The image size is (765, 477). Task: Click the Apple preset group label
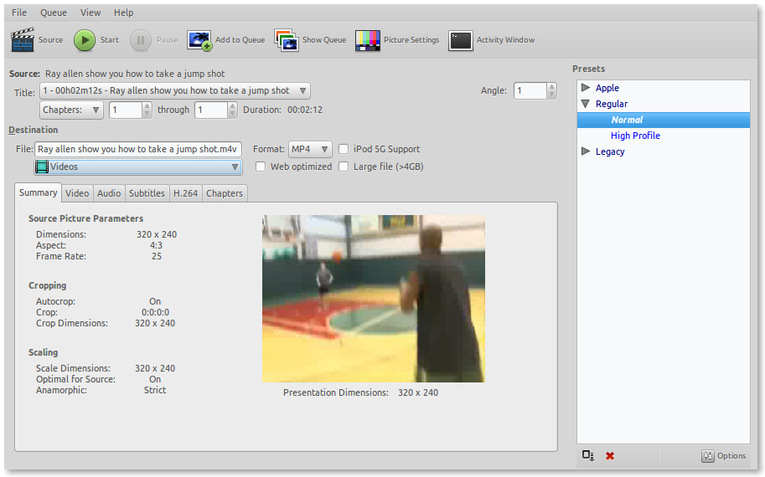[607, 88]
